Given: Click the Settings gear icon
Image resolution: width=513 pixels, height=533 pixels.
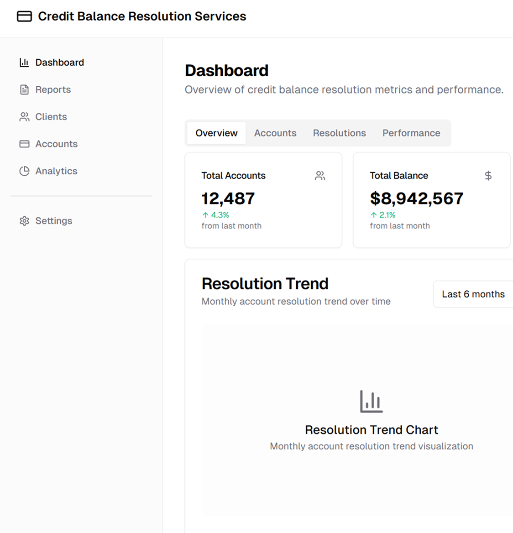Looking at the screenshot, I should (x=24, y=221).
